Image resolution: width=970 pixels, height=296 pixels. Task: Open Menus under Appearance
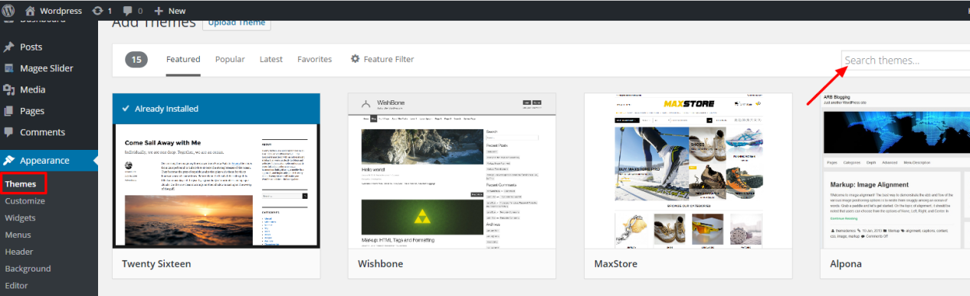click(x=18, y=235)
